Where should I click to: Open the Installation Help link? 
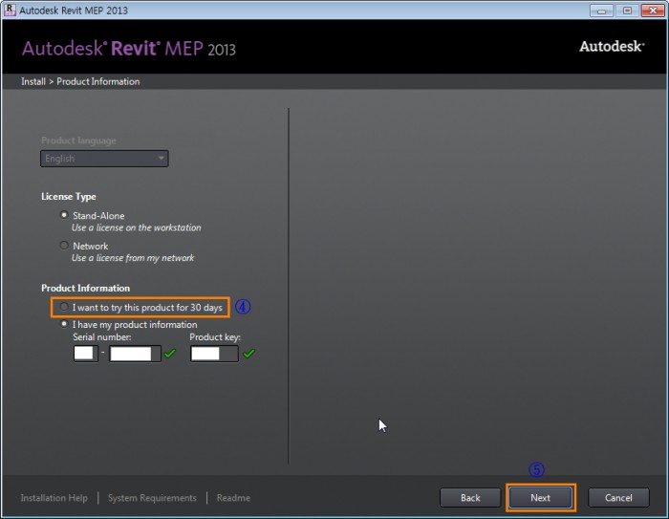[x=54, y=498]
